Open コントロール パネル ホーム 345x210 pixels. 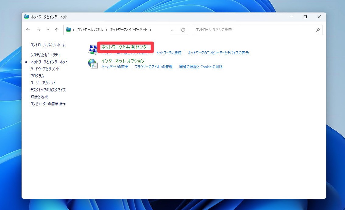[x=48, y=45]
